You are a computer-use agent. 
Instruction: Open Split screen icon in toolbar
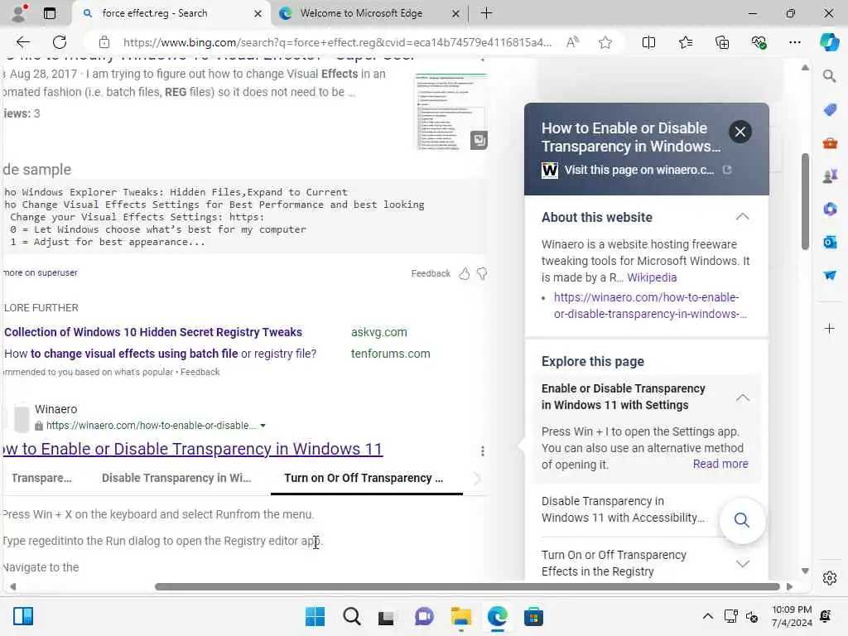tap(648, 42)
